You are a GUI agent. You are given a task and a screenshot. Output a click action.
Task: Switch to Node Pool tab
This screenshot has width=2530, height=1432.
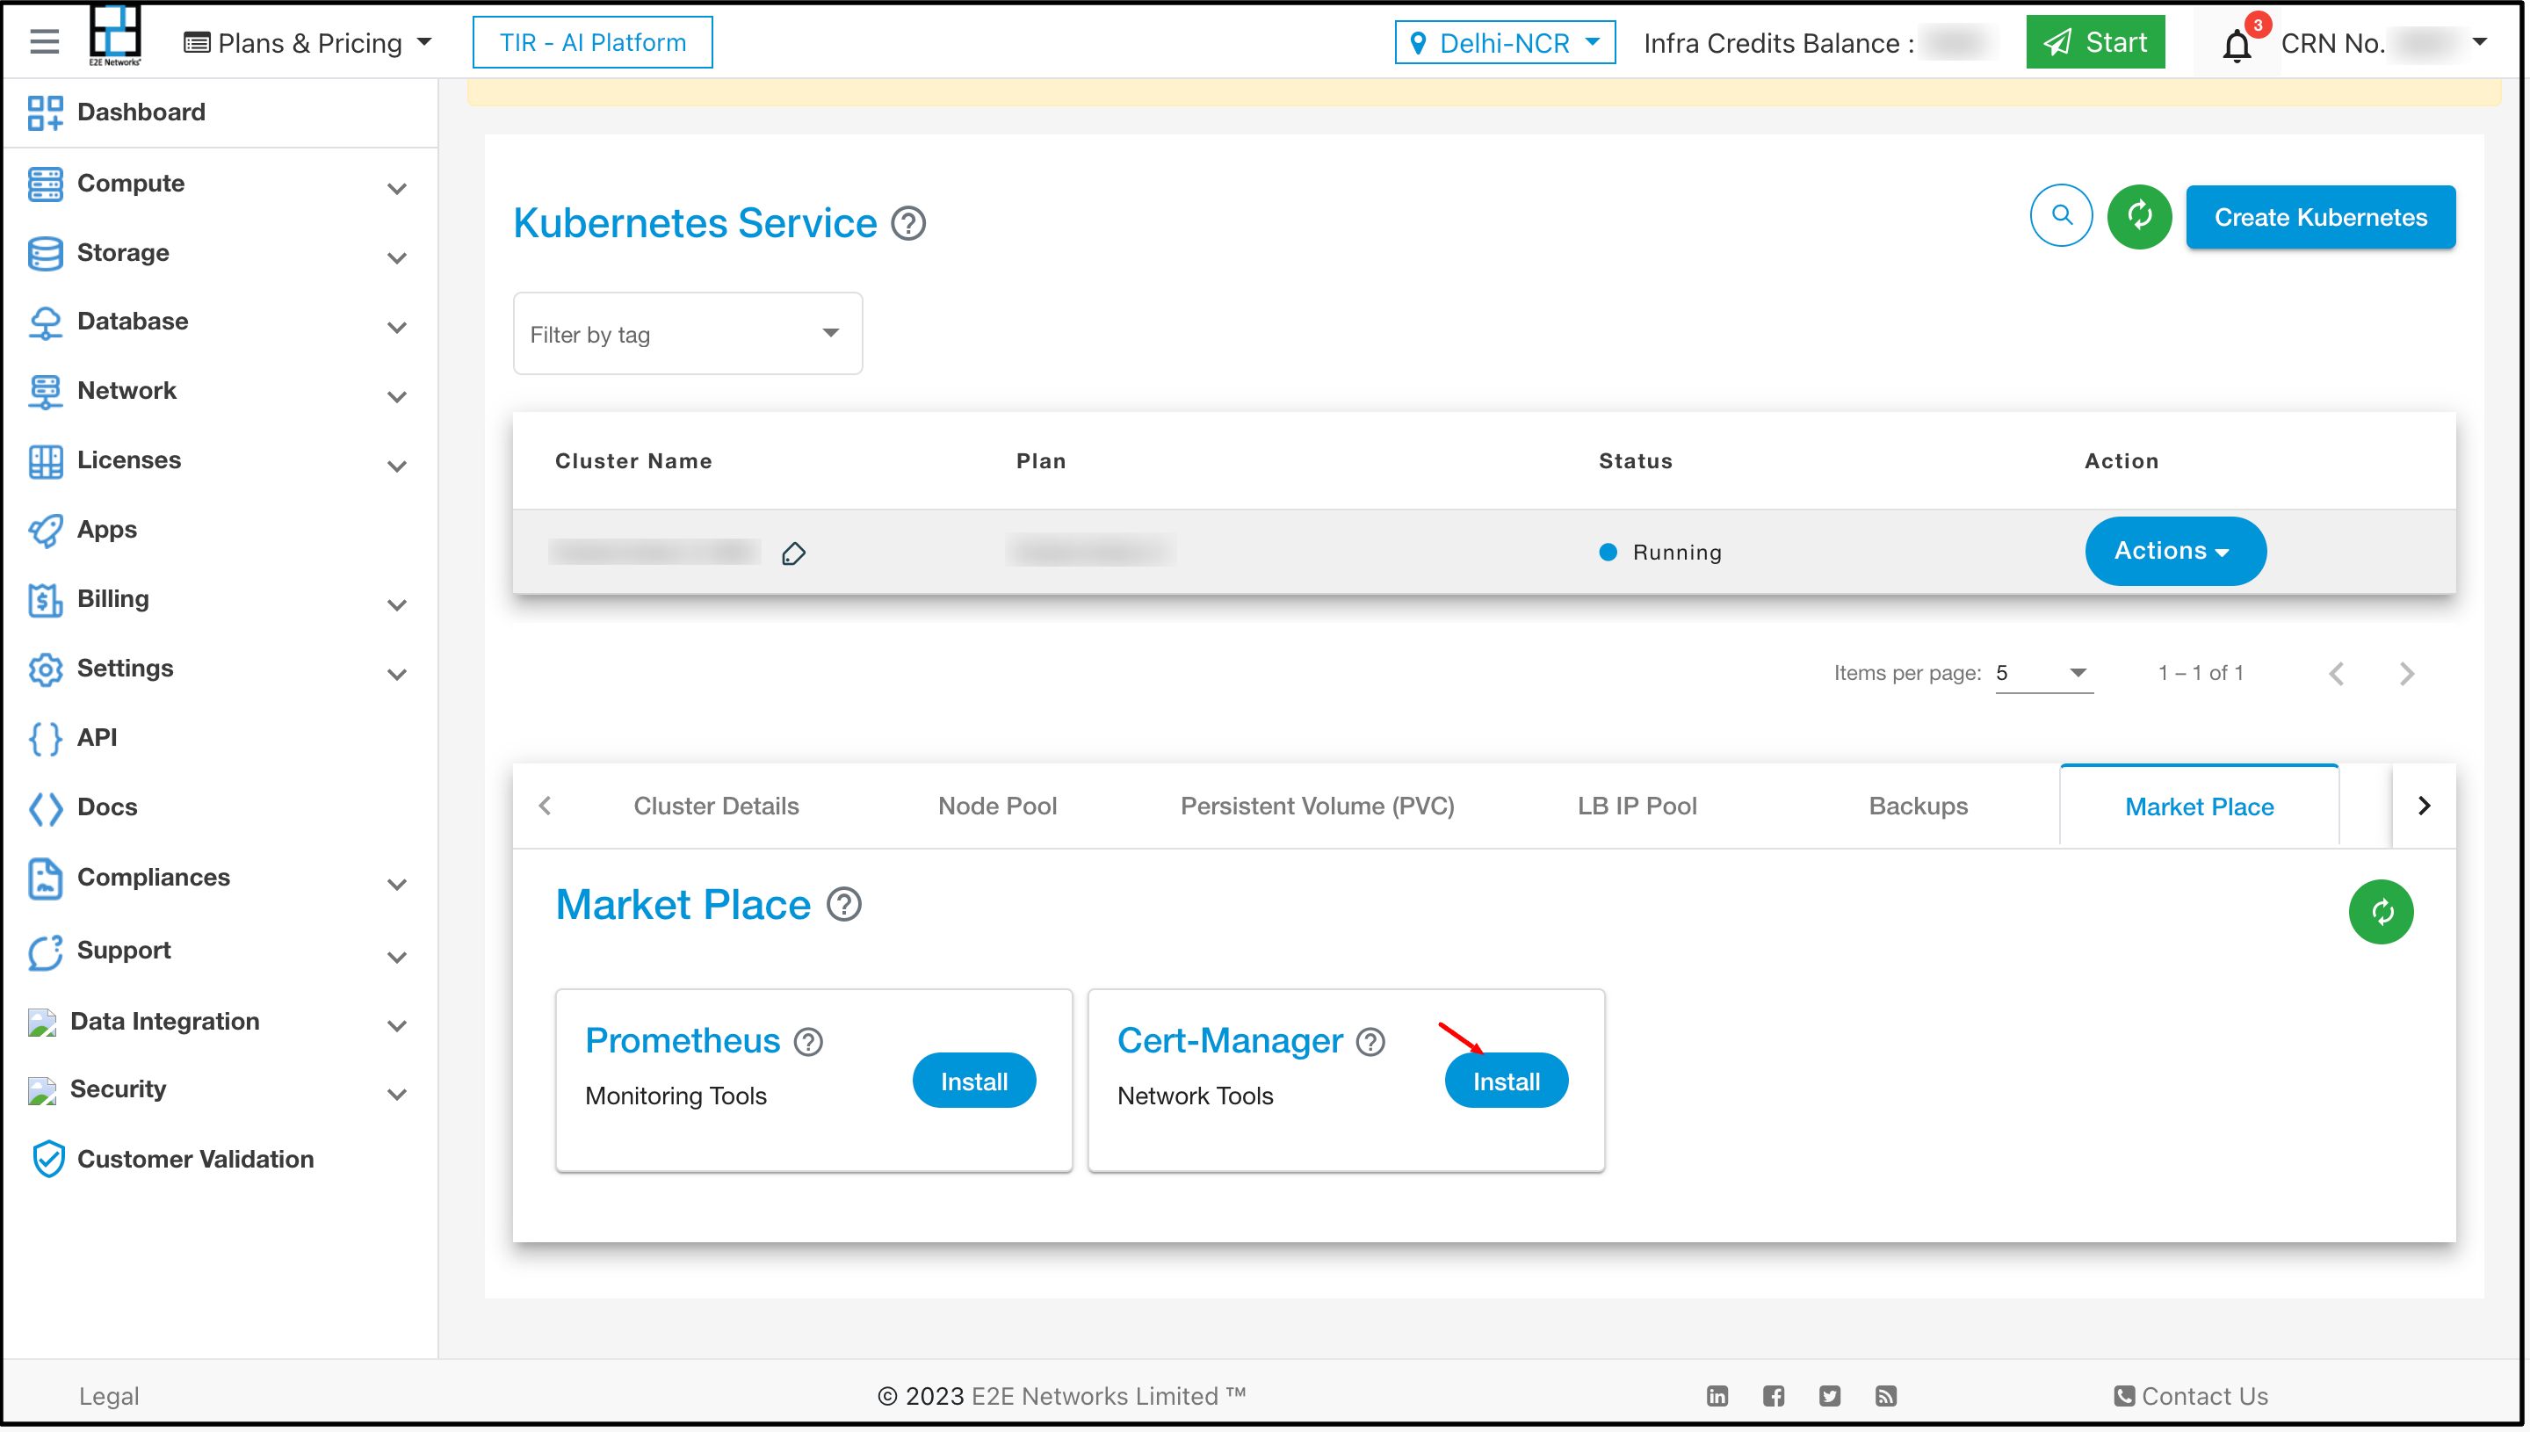click(x=997, y=806)
